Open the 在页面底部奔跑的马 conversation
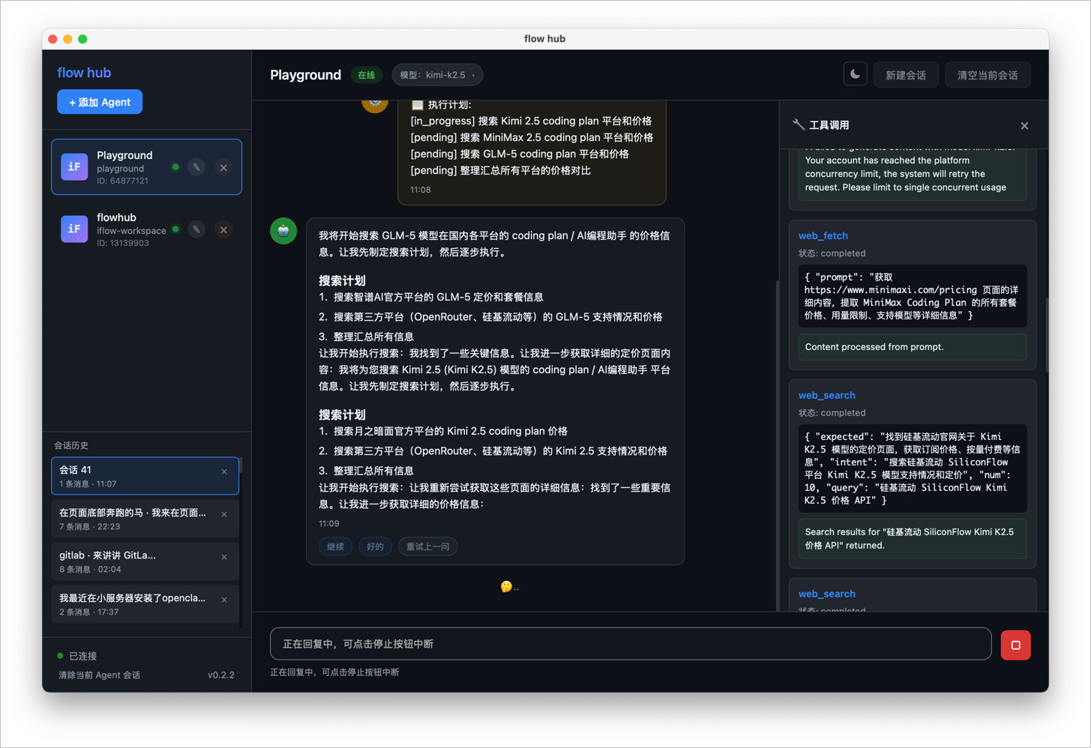 133,519
